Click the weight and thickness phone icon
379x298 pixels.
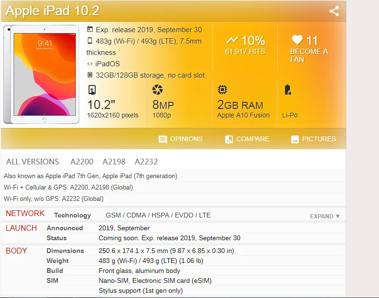tap(90, 41)
